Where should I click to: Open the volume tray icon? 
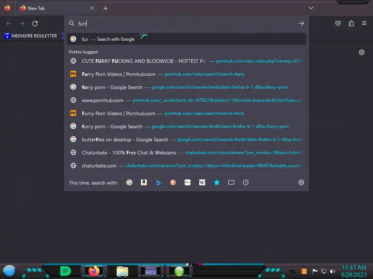tap(333, 271)
